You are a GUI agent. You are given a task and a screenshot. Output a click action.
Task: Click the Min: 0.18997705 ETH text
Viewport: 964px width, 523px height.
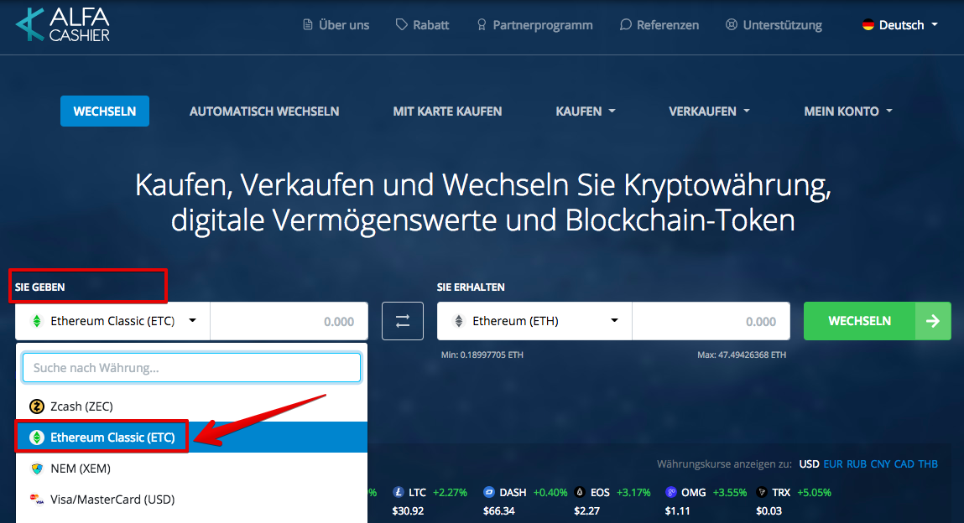(482, 355)
